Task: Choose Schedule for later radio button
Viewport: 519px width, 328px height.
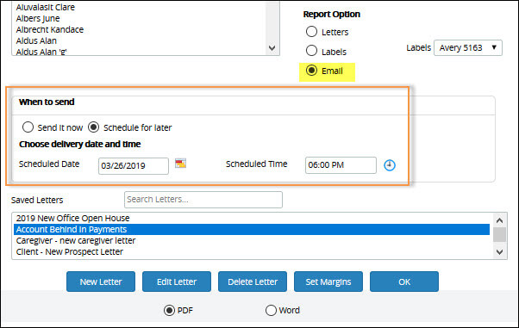Action: (93, 127)
